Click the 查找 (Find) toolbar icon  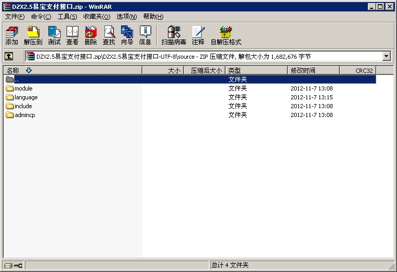point(109,35)
